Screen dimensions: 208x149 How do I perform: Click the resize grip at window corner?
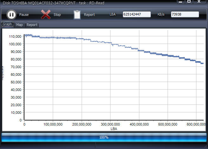pyautogui.click(x=206, y=146)
